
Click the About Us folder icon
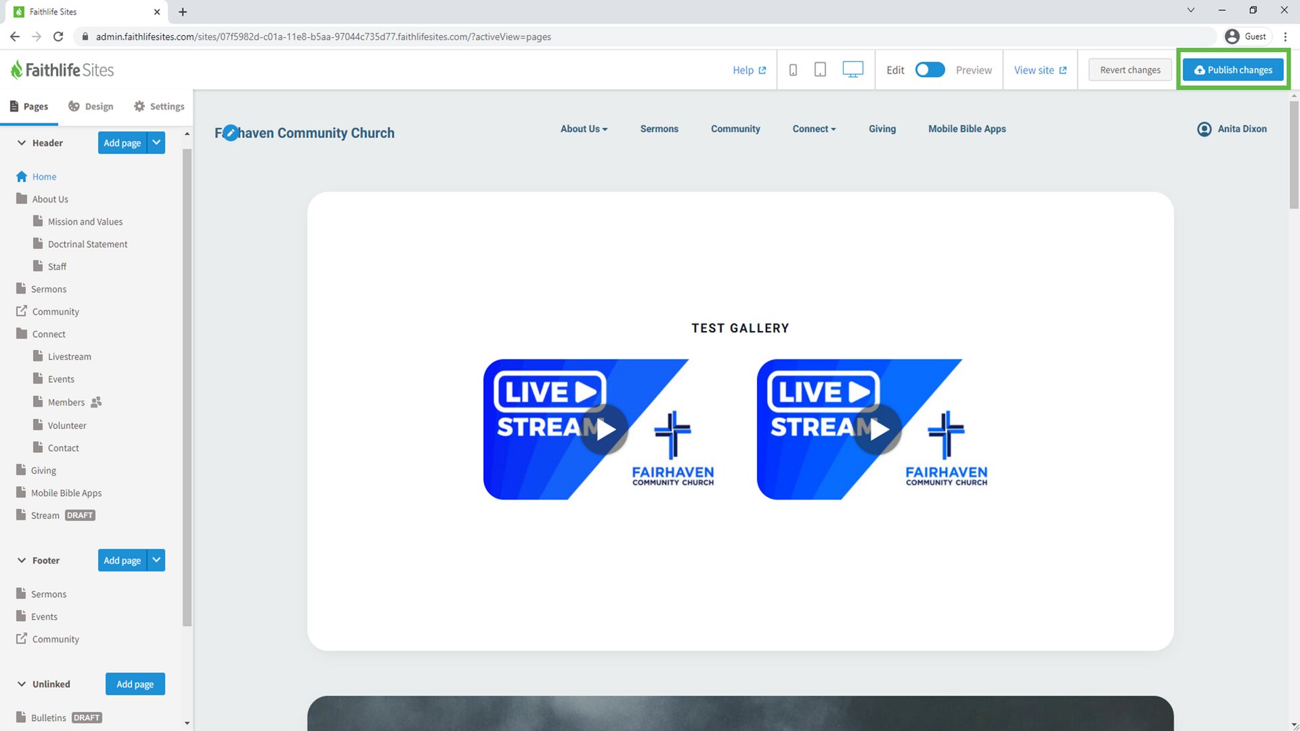[x=22, y=199]
